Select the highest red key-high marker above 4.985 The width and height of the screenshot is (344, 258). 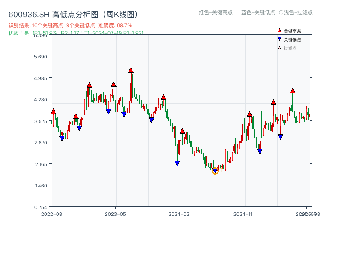point(131,70)
